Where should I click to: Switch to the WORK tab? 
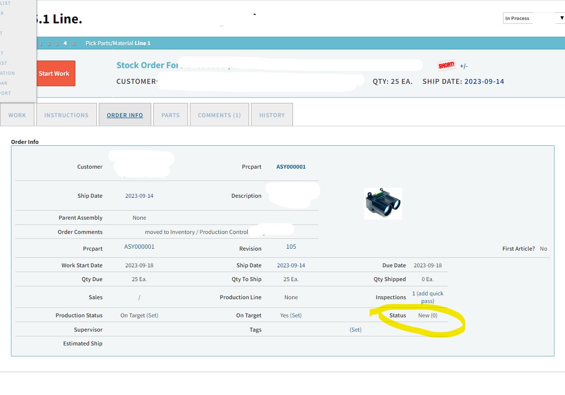[17, 115]
